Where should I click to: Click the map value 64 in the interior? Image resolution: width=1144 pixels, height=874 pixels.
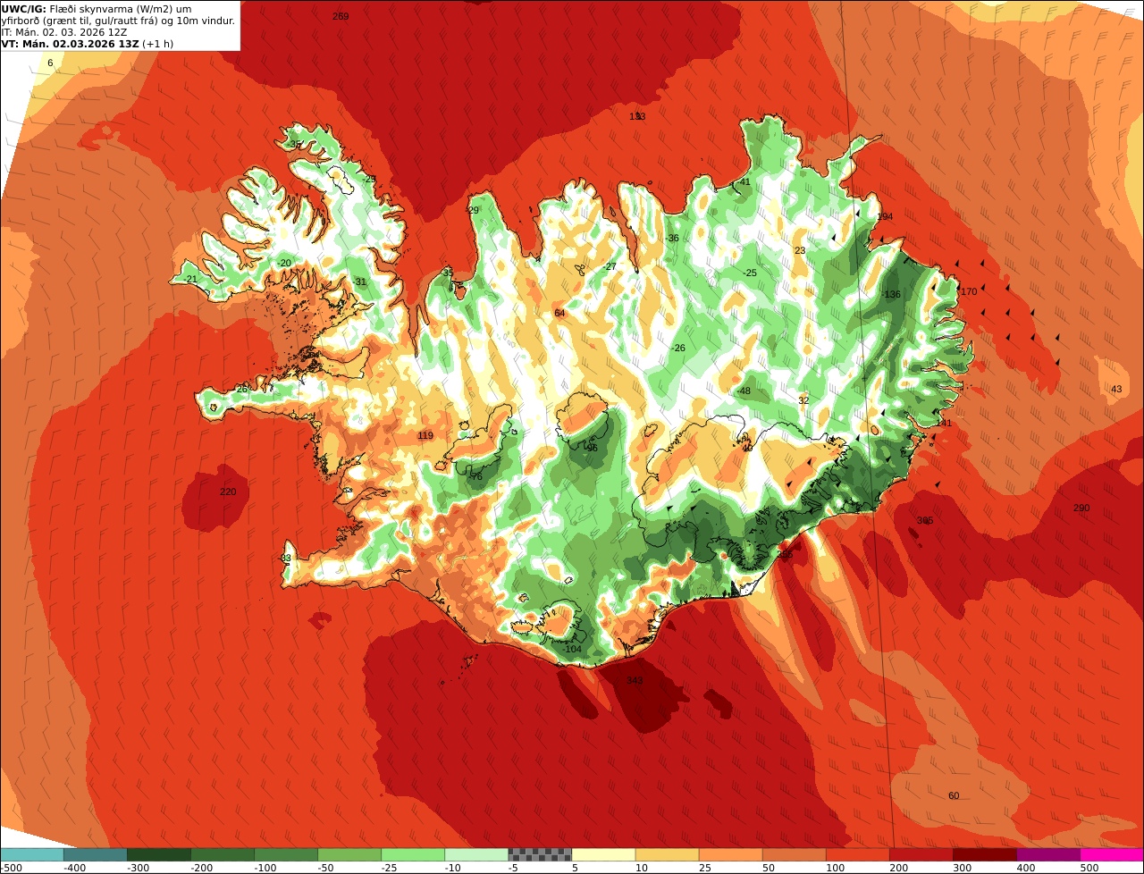[559, 313]
